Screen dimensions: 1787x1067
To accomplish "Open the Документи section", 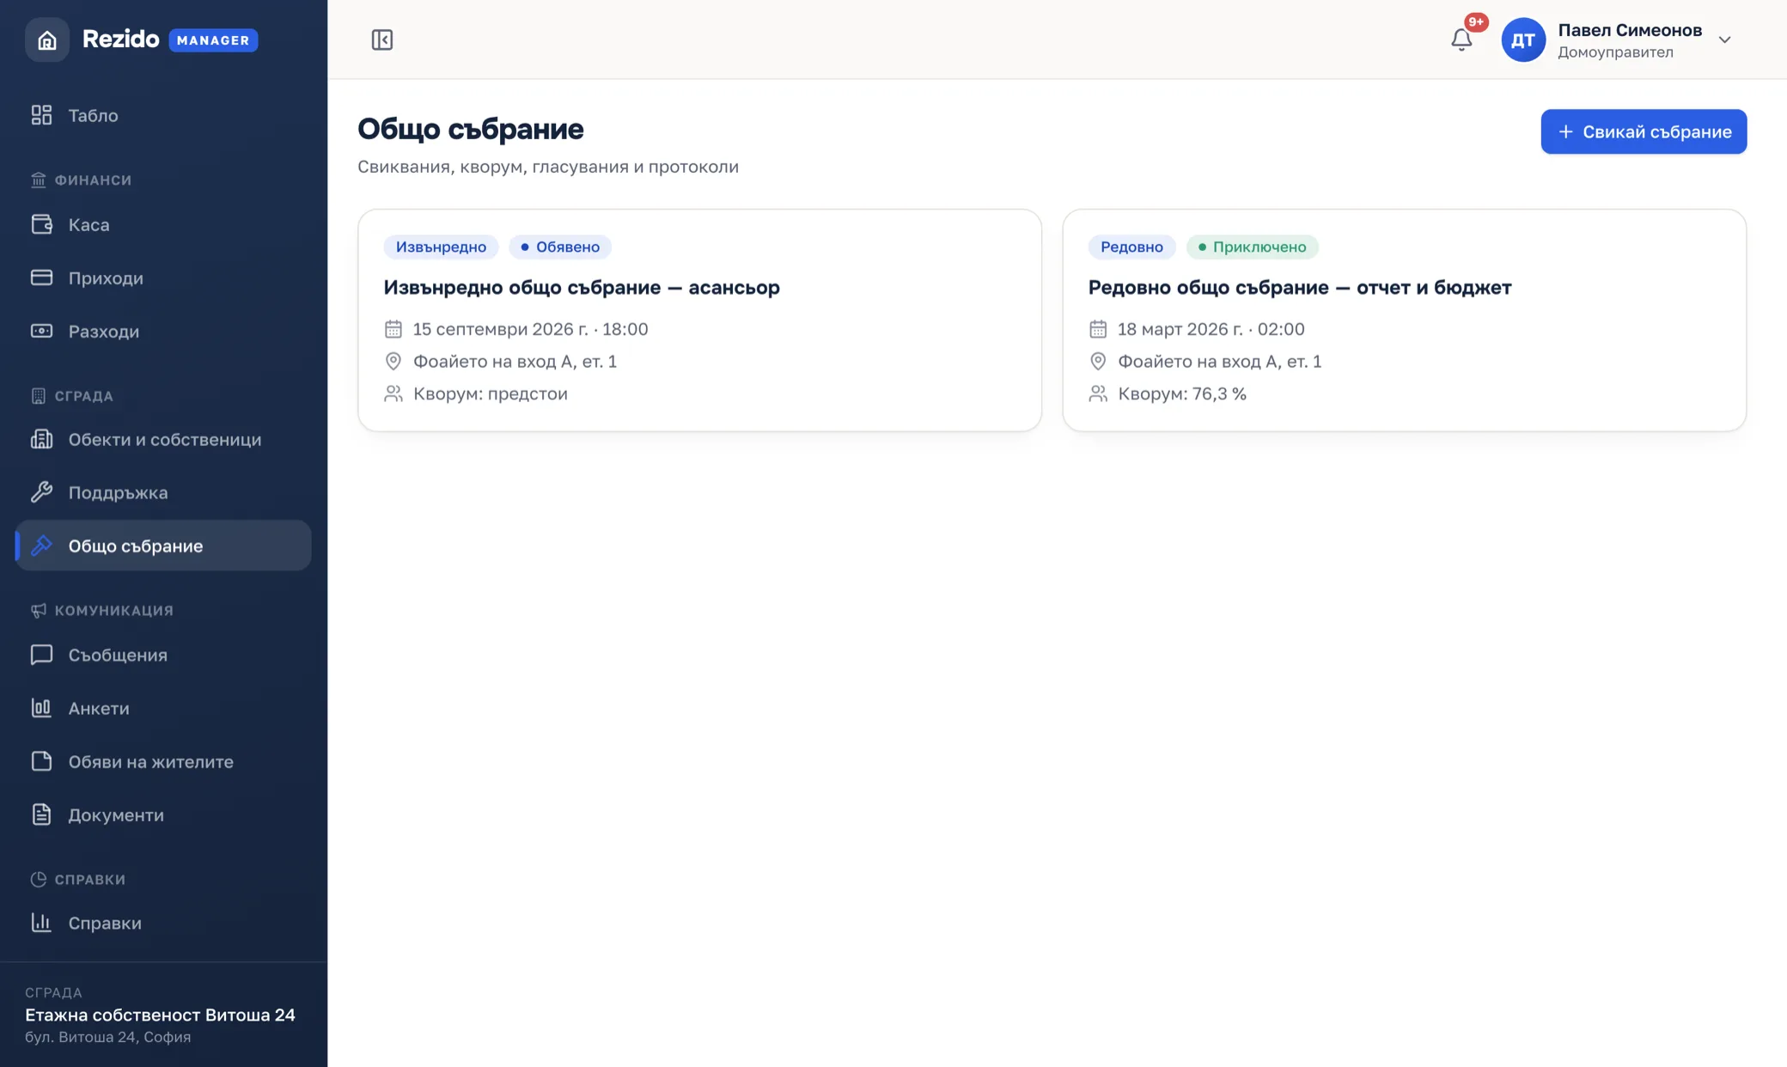I will [x=163, y=814].
